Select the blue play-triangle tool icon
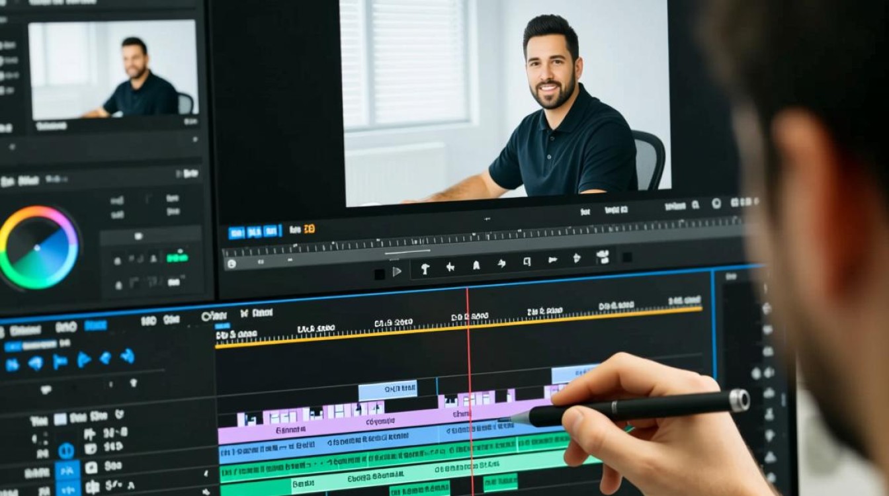This screenshot has height=496, width=889. point(83,359)
